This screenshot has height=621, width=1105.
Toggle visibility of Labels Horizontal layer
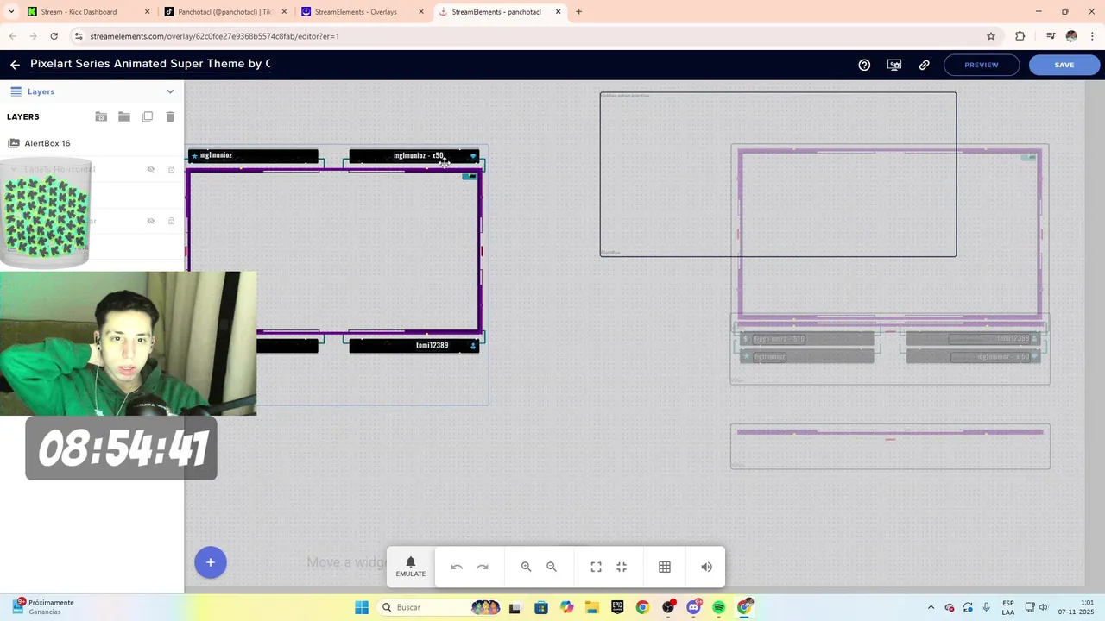150,169
